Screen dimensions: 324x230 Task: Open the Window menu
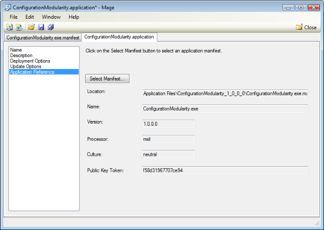(x=51, y=17)
